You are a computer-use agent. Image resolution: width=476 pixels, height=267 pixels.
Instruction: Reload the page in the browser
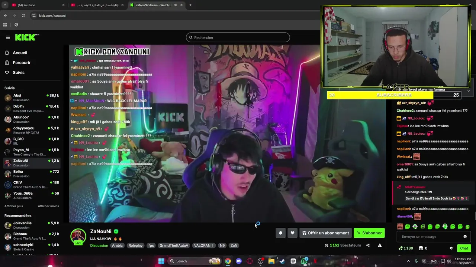tap(23, 16)
